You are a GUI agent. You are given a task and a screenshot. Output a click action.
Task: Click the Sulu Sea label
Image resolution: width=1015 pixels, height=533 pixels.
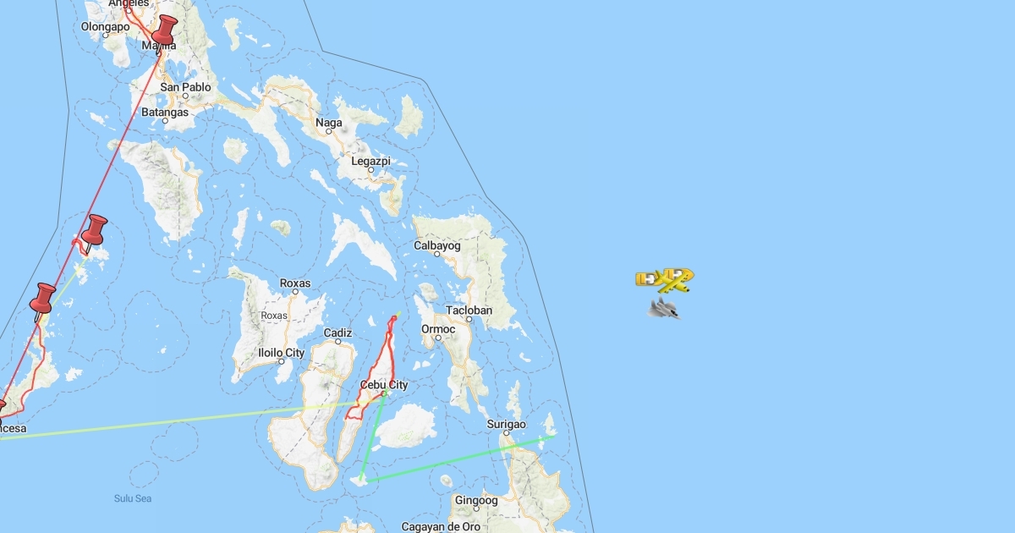pyautogui.click(x=133, y=498)
